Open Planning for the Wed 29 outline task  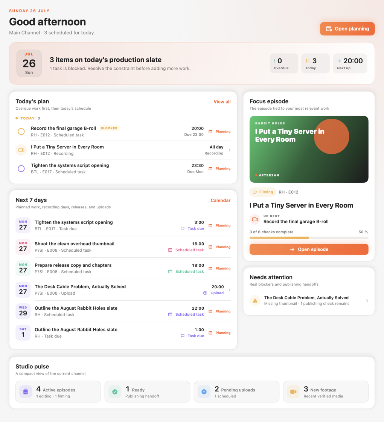[220, 311]
